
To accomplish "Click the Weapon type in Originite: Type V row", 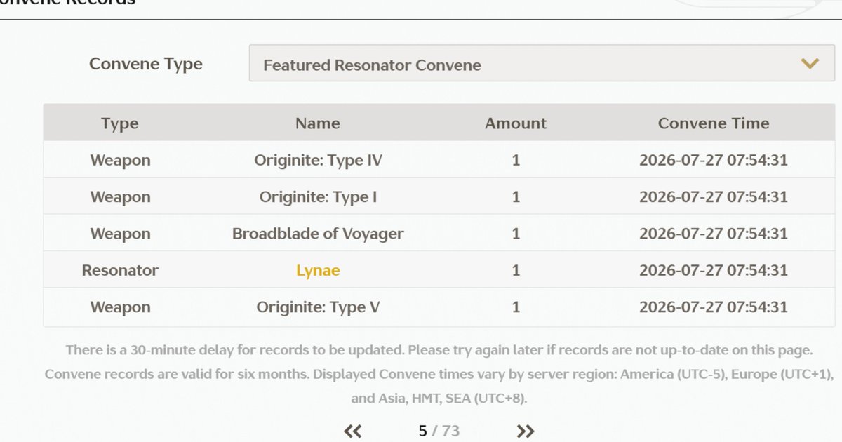I will pyautogui.click(x=120, y=307).
